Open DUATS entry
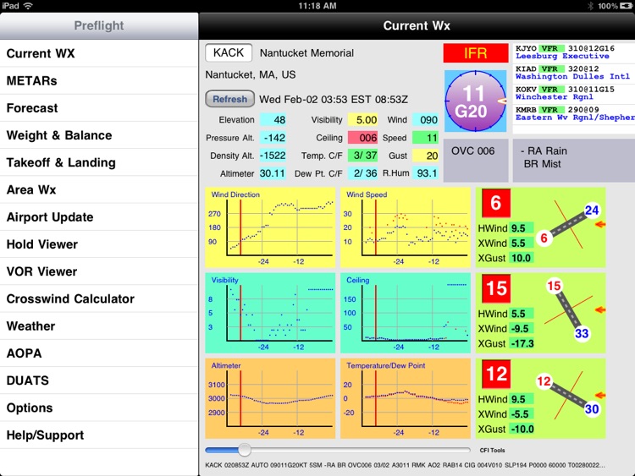This screenshot has height=476, width=635. 99,380
